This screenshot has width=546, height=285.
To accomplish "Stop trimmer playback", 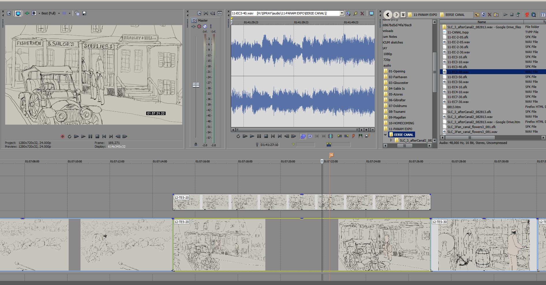I will (x=266, y=136).
